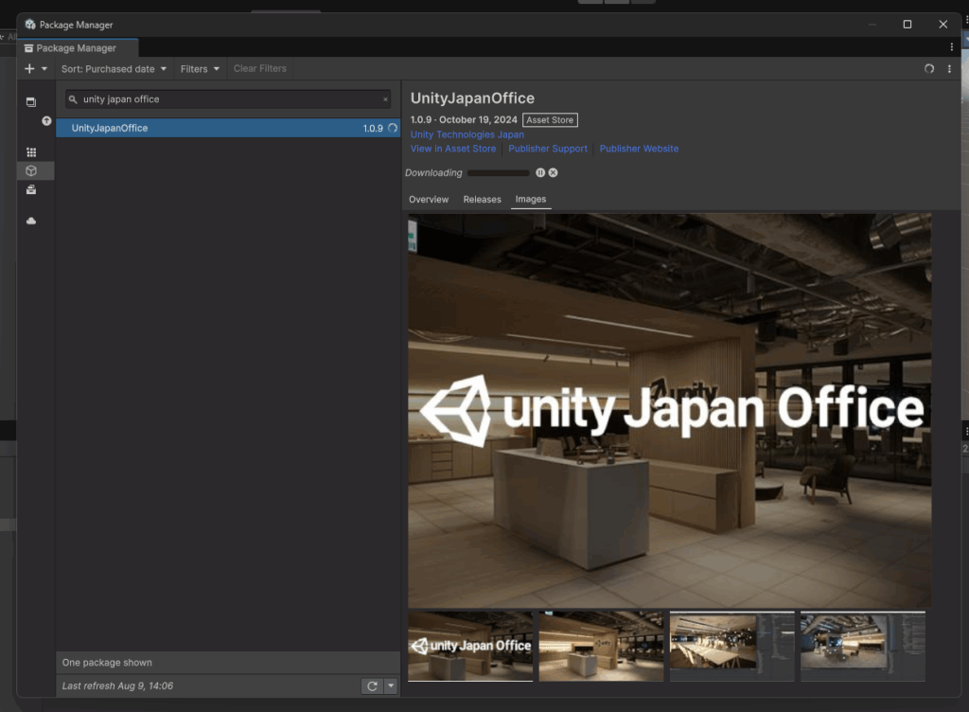Select the Unity Japan Office logo thumbnail

point(470,646)
